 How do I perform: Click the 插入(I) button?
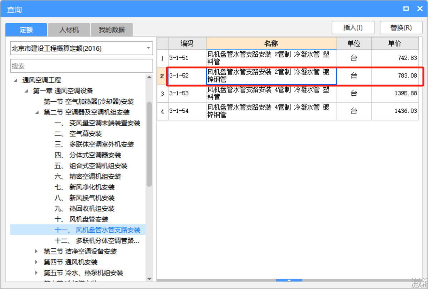(x=353, y=28)
